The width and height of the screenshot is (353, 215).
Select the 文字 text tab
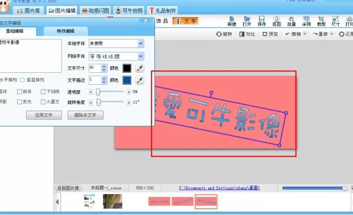[x=186, y=21]
